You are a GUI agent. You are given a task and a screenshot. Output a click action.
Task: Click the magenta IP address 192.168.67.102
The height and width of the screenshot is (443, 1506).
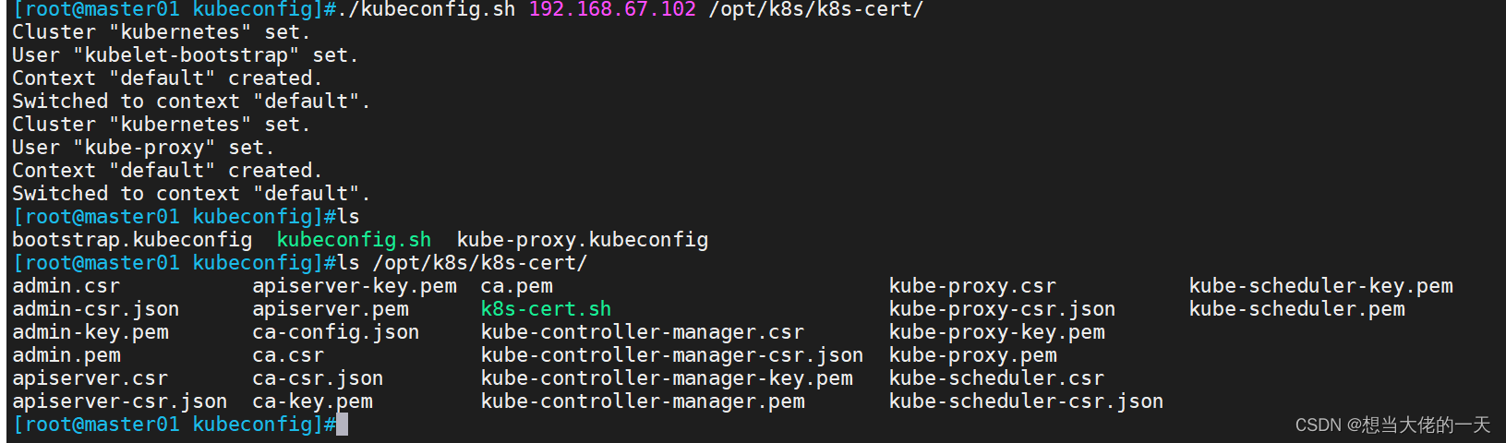point(611,10)
